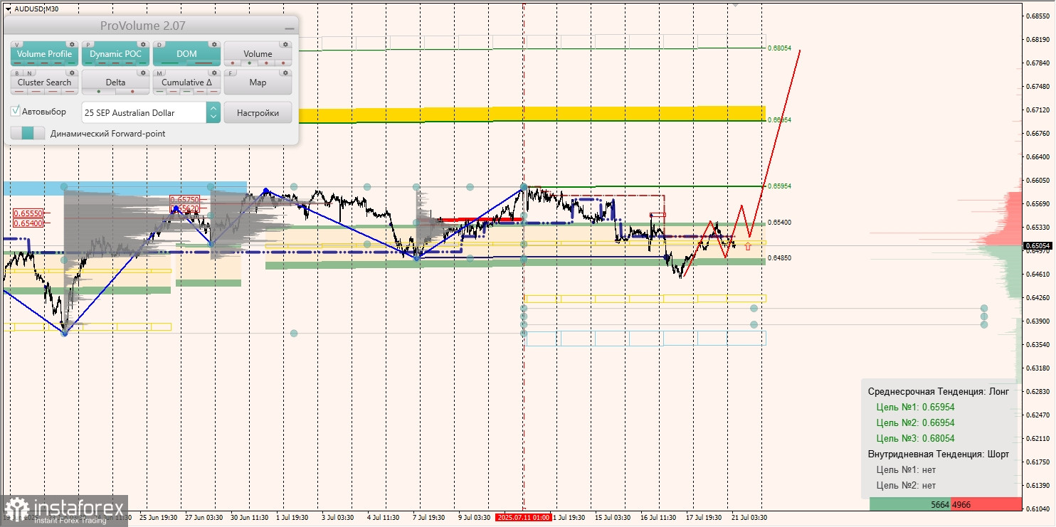Open Volume indicator gear settings
The height and width of the screenshot is (527, 1056).
pos(285,44)
